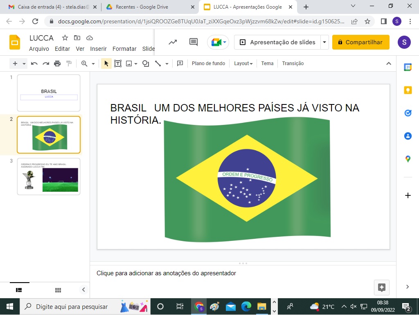419x315 pixels.
Task: Click the zoom magnifier tool
Action: click(84, 63)
